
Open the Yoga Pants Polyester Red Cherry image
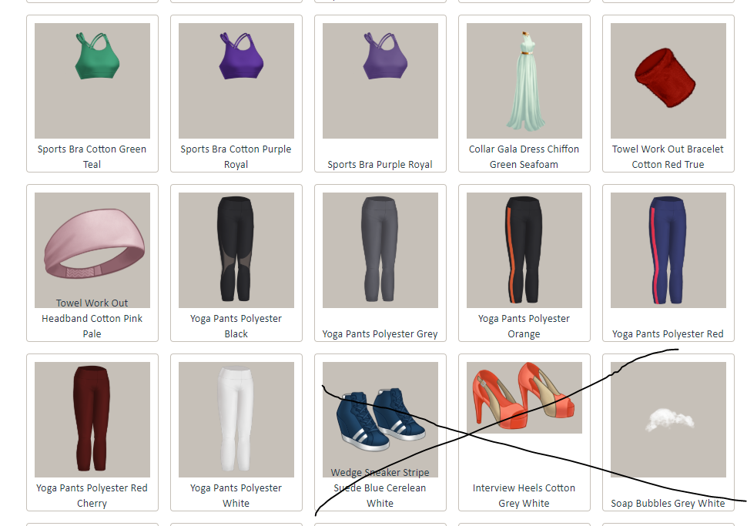pos(92,420)
